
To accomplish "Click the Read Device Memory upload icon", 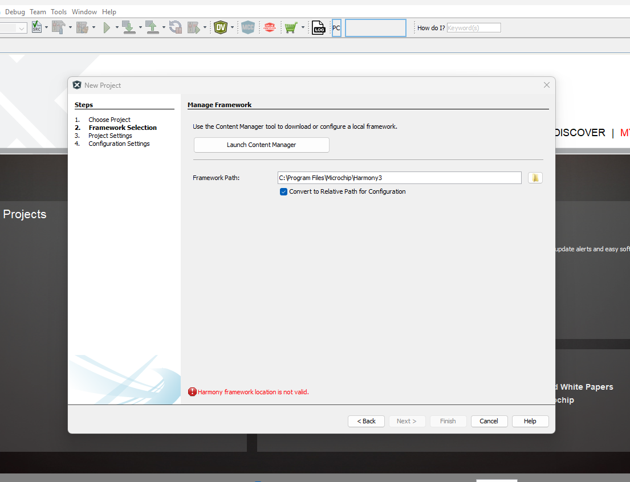I will point(152,27).
